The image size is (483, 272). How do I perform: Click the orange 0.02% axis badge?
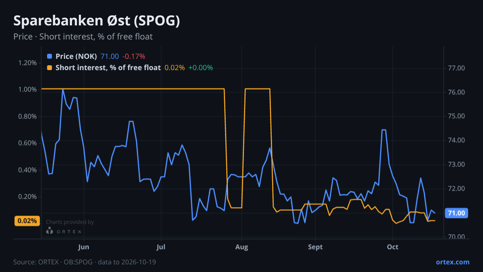[27, 221]
